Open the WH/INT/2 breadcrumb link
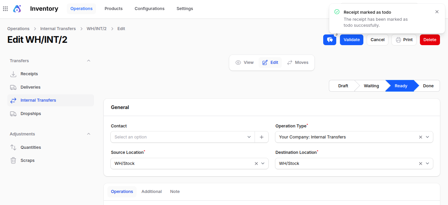The image size is (448, 205). click(96, 29)
